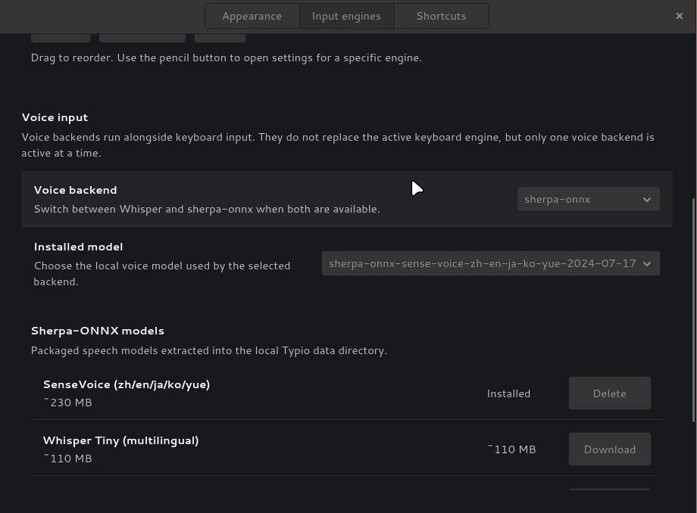Click the 'Drag to reorder' hint text

[226, 58]
